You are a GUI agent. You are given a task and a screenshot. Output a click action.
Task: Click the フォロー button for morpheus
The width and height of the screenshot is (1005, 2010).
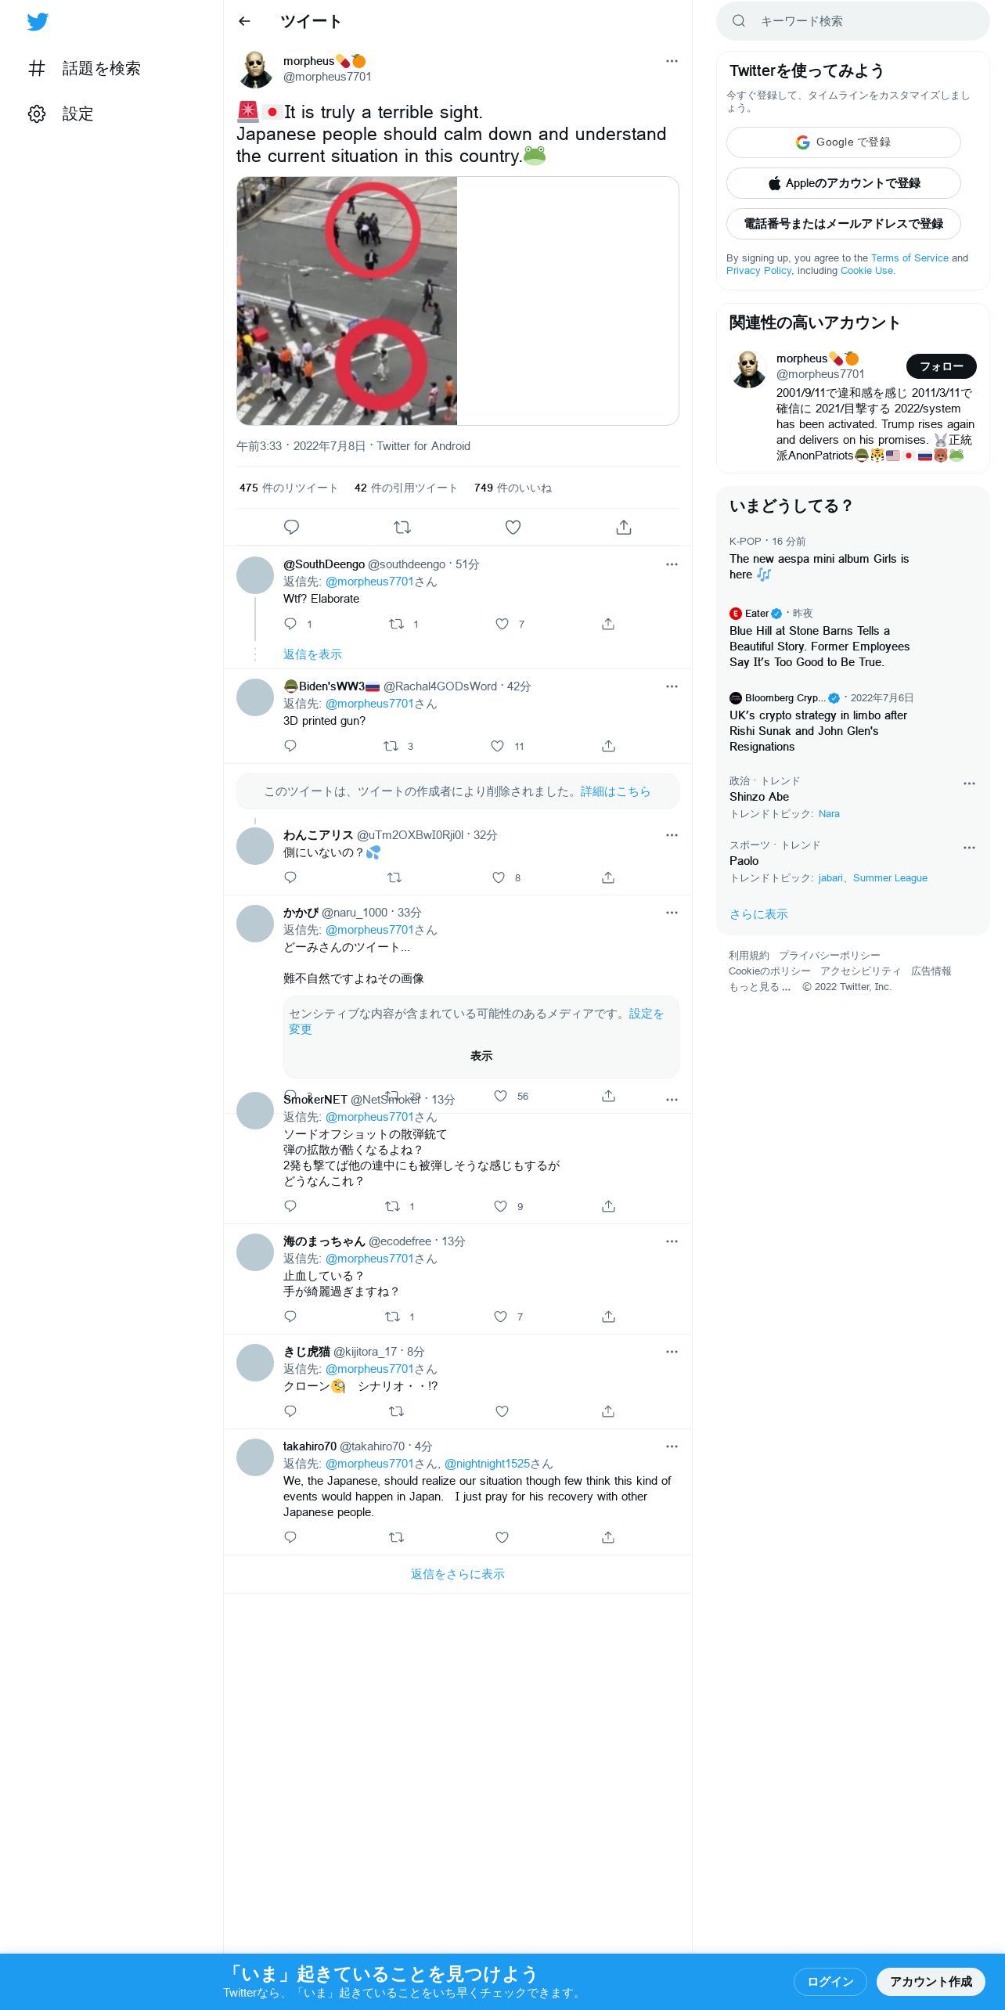(x=941, y=366)
